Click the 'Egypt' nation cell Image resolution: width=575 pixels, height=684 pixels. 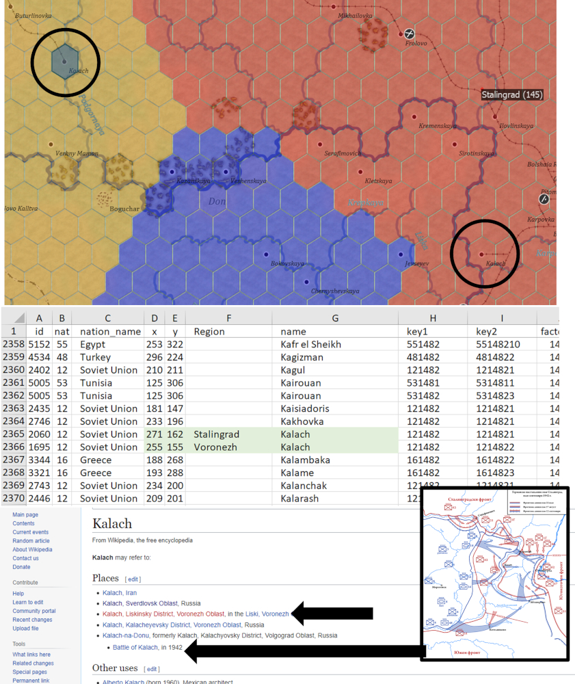pyautogui.click(x=107, y=344)
